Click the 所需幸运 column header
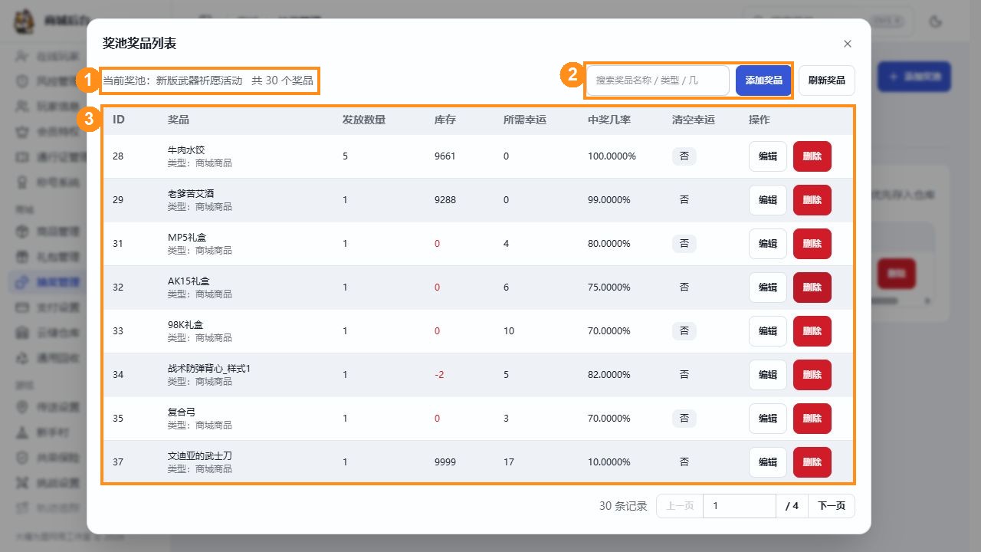 tap(525, 120)
